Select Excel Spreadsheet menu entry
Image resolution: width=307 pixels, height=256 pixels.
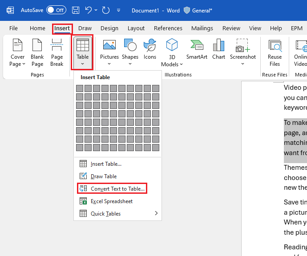[117, 201]
